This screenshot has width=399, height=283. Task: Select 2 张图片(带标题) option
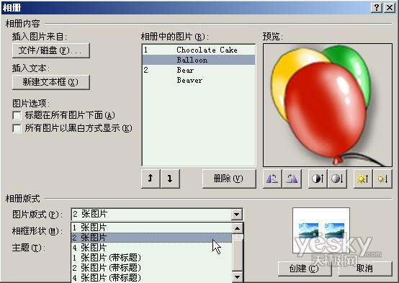(x=151, y=268)
